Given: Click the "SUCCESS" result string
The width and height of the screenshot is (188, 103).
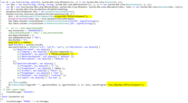Looking at the screenshot, I should (28, 92).
